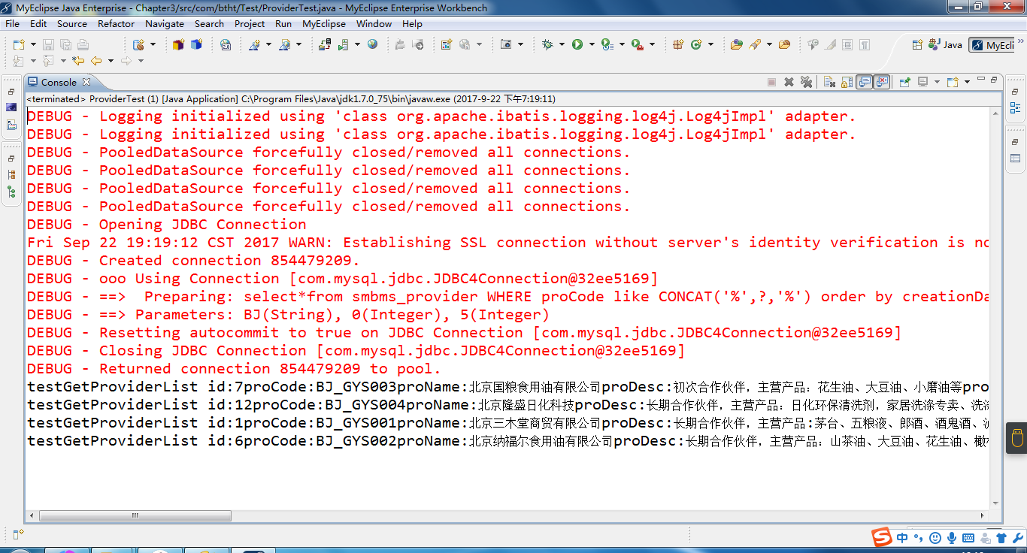This screenshot has height=553, width=1027.
Task: Click the New Java Class icon
Action: pos(696,44)
